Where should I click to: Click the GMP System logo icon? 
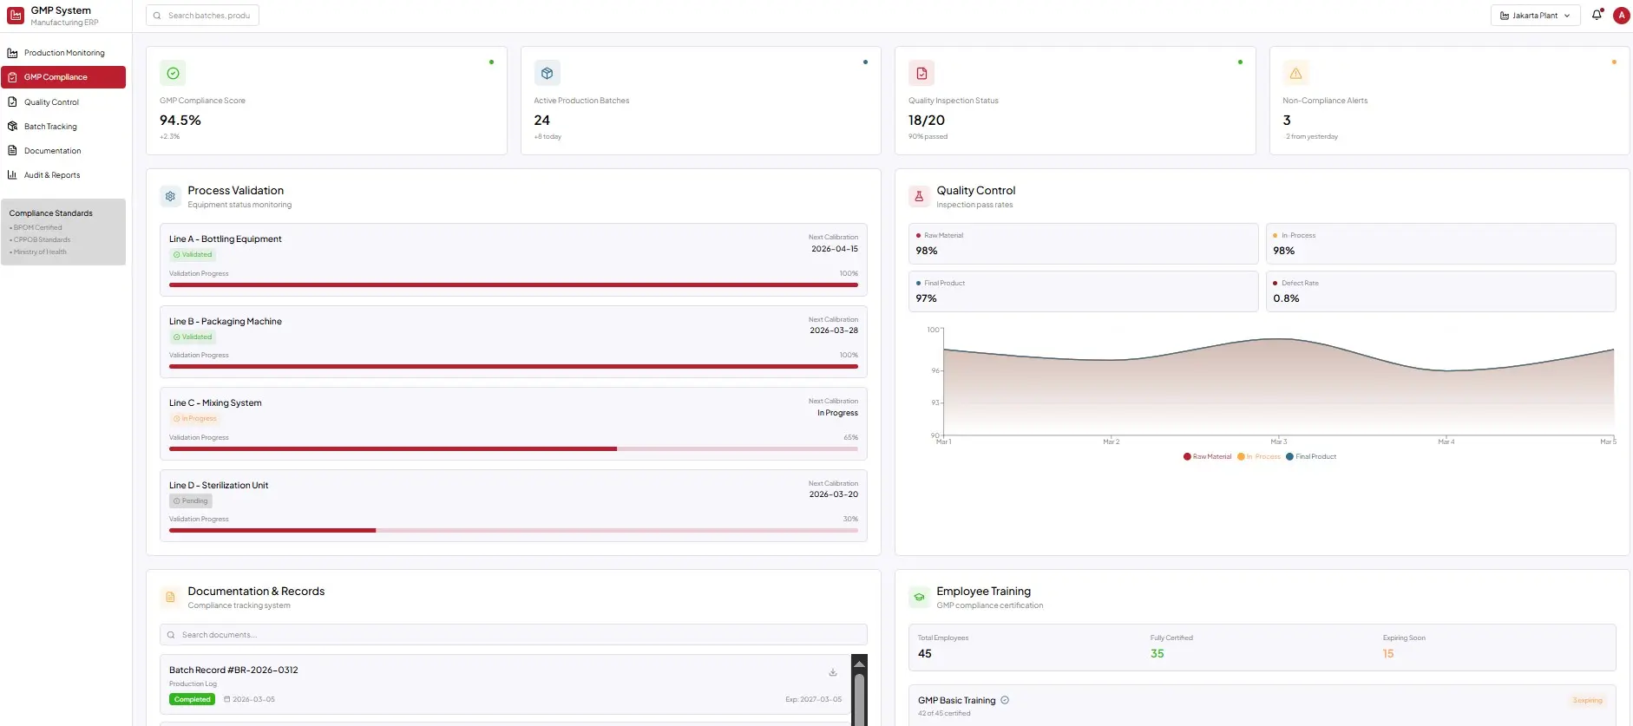16,16
